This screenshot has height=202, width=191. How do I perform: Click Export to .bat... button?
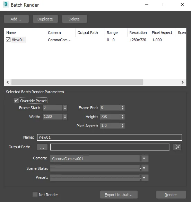click(119, 195)
